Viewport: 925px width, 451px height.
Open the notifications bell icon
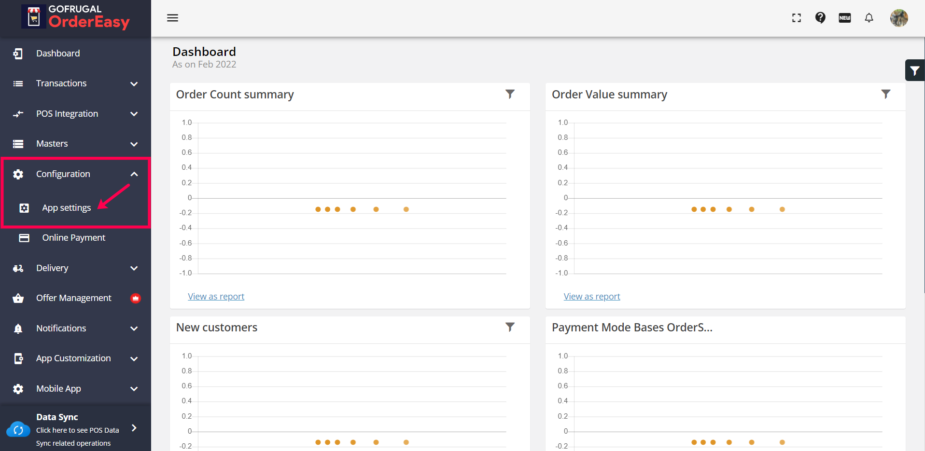click(869, 18)
